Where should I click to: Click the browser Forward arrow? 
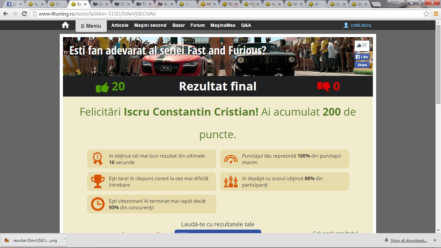pos(15,14)
